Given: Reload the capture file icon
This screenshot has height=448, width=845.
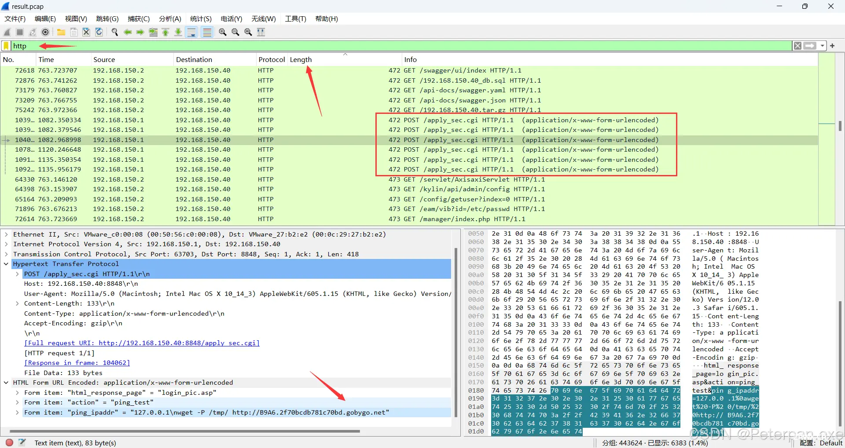Looking at the screenshot, I should coord(99,32).
